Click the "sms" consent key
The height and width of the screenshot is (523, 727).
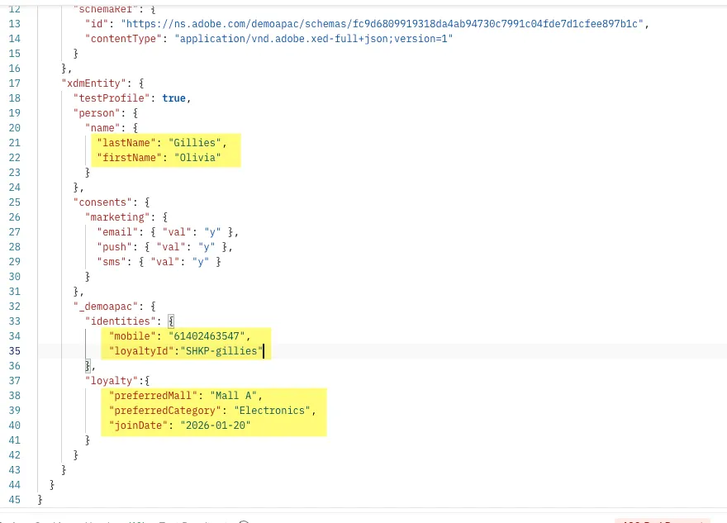tap(112, 261)
